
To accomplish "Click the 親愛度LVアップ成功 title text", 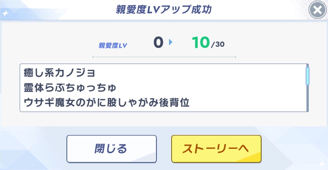I will 163,10.
